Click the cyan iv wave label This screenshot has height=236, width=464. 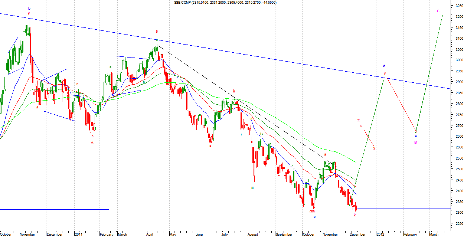pyautogui.click(x=262, y=134)
